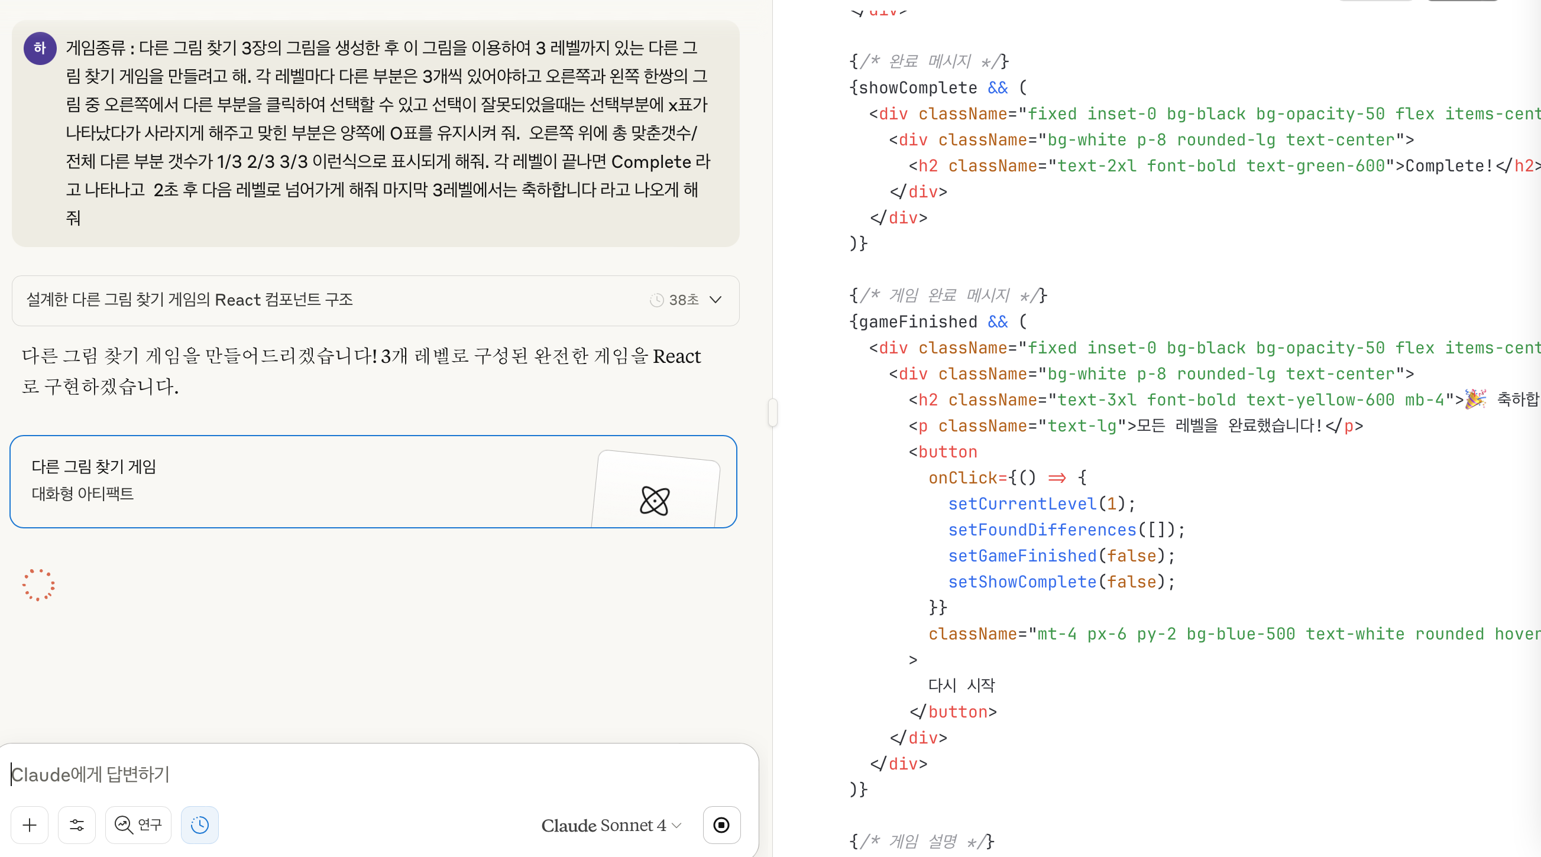Click the 완료 메시지 code comment
Screen dimensions: 1541x857
click(x=929, y=61)
